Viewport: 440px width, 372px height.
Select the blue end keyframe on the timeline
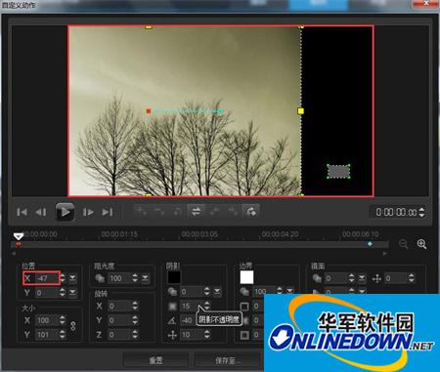coord(370,244)
